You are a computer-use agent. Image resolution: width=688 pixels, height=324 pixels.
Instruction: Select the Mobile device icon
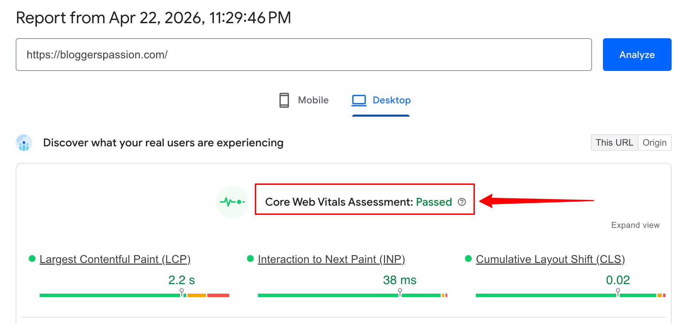[284, 100]
